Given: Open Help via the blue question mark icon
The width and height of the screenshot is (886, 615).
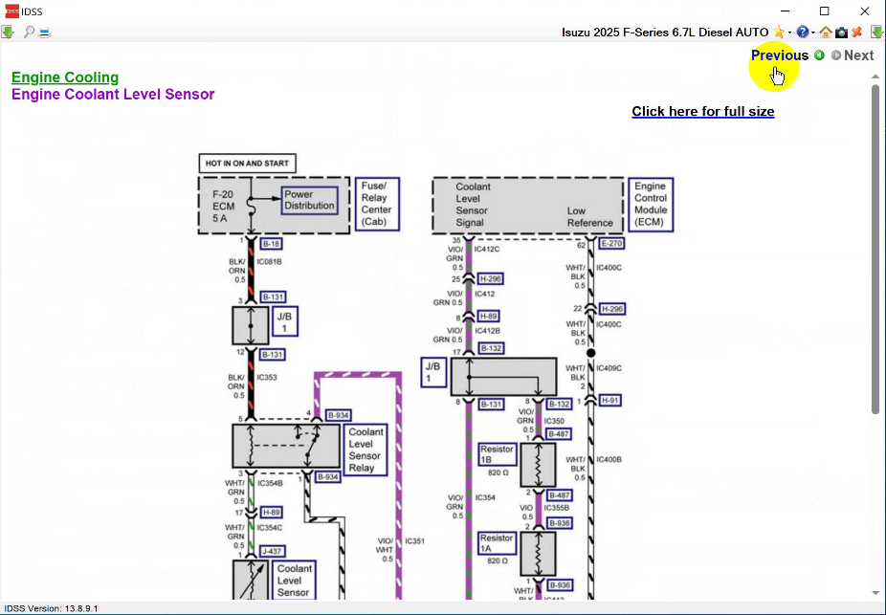Looking at the screenshot, I should [x=802, y=32].
